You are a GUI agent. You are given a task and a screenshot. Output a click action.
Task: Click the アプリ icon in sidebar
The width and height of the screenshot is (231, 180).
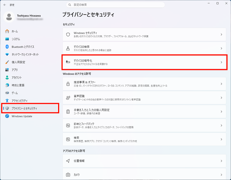(x=7, y=70)
